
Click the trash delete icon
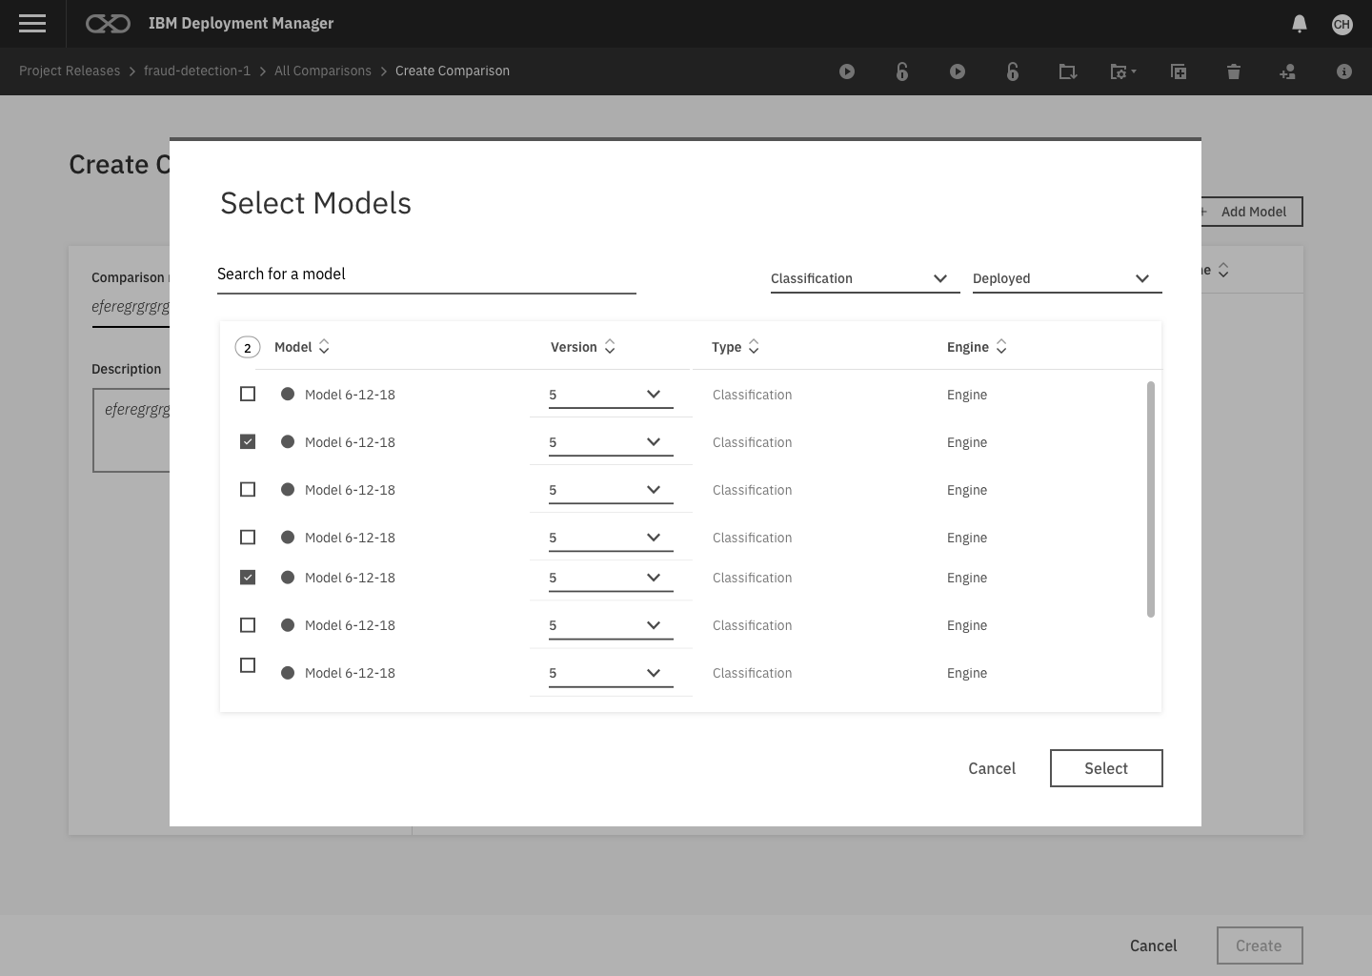tap(1234, 71)
